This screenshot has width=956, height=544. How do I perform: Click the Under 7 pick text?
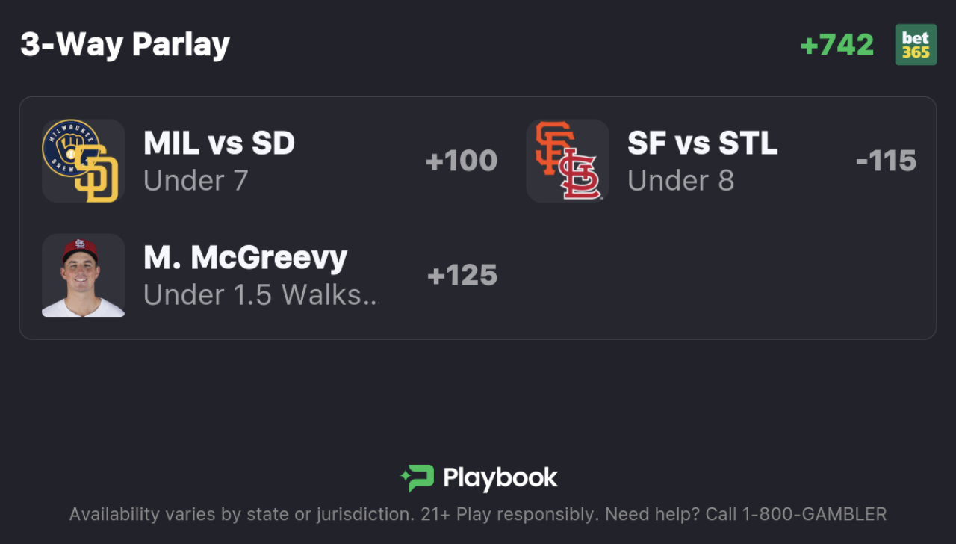(x=196, y=181)
